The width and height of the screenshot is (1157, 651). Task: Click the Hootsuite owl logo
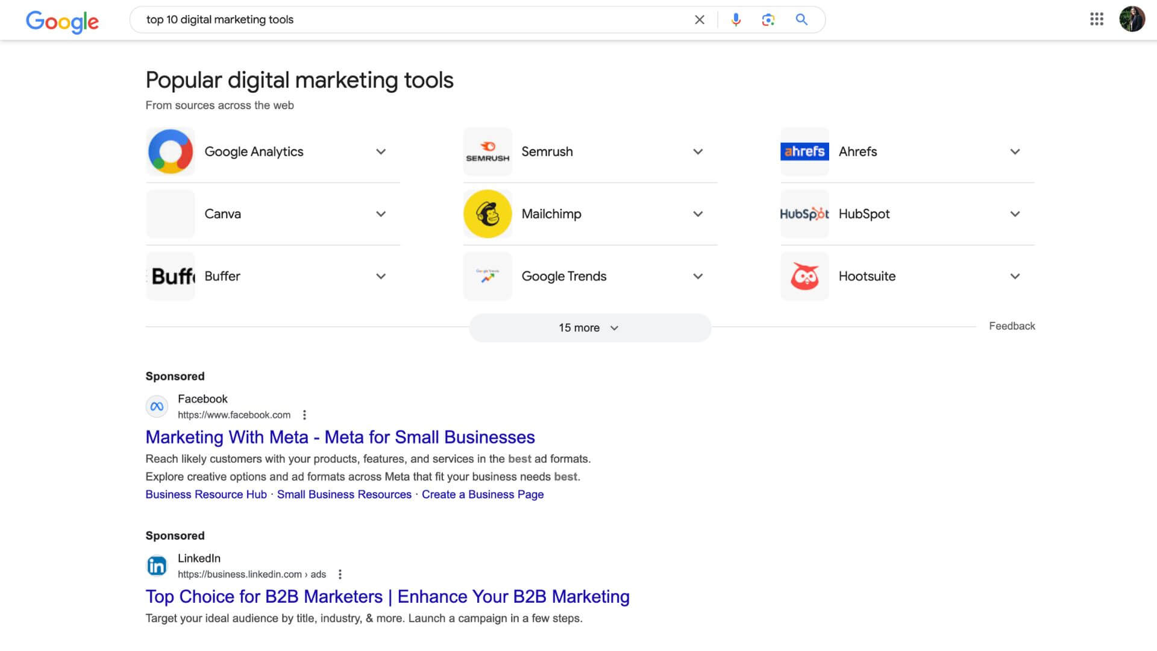pyautogui.click(x=804, y=276)
